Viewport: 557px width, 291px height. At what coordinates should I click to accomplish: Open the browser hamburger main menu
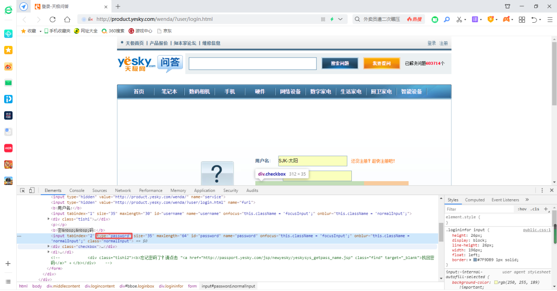[550, 19]
